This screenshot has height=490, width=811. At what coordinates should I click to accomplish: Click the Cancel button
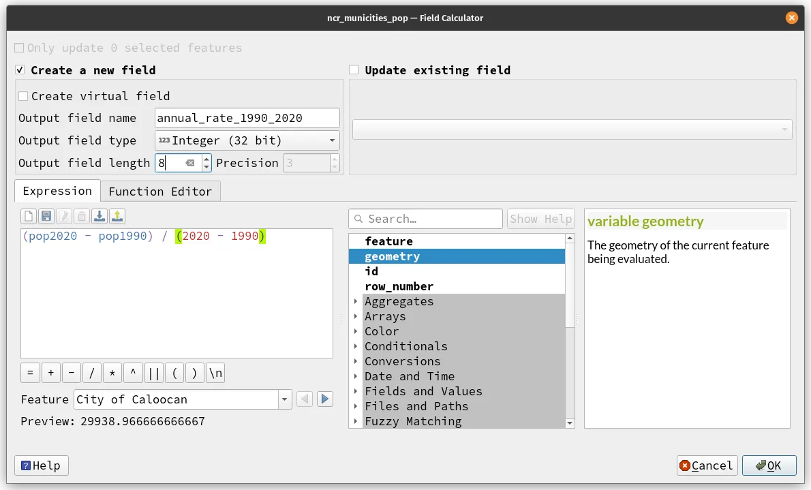[x=707, y=465]
